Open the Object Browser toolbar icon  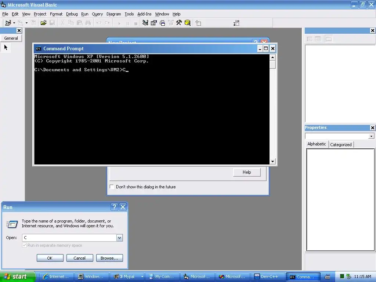[171, 23]
